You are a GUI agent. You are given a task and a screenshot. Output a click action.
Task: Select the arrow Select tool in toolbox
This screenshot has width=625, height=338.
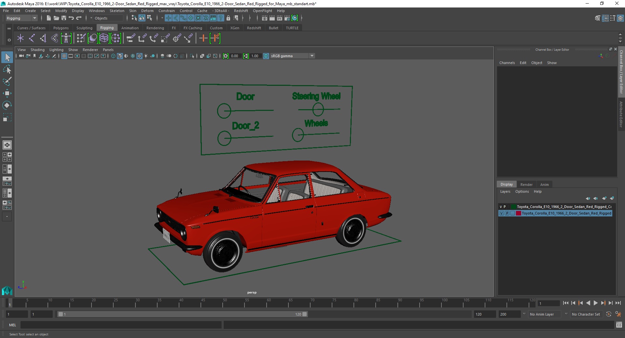pos(7,58)
